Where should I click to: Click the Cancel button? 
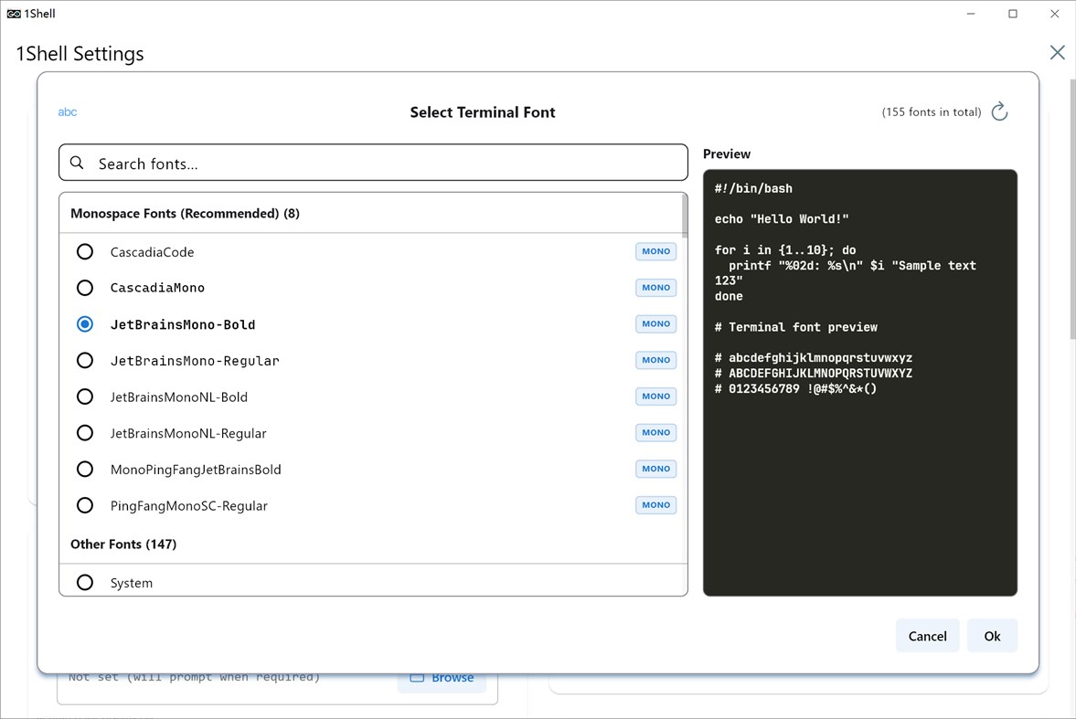coord(927,636)
